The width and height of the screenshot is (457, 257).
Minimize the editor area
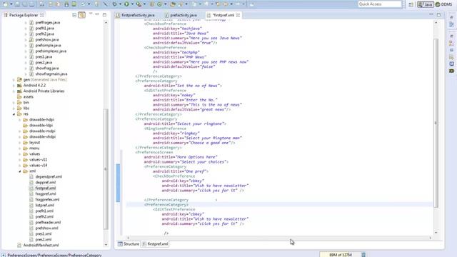tap(431, 14)
